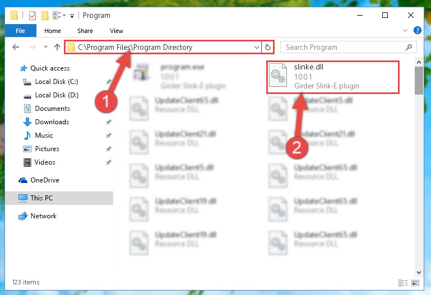Click inside the Search Program field
Viewport: 431px width, 295px height.
[344, 47]
